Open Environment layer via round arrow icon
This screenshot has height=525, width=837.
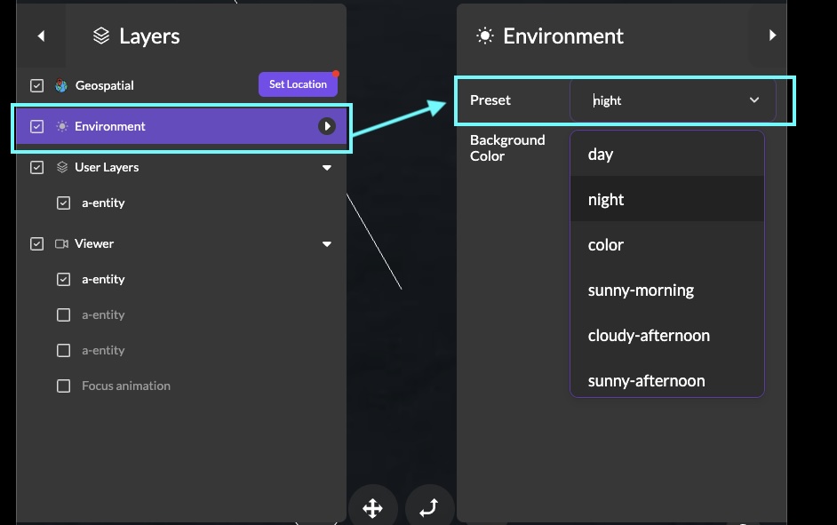[327, 126]
